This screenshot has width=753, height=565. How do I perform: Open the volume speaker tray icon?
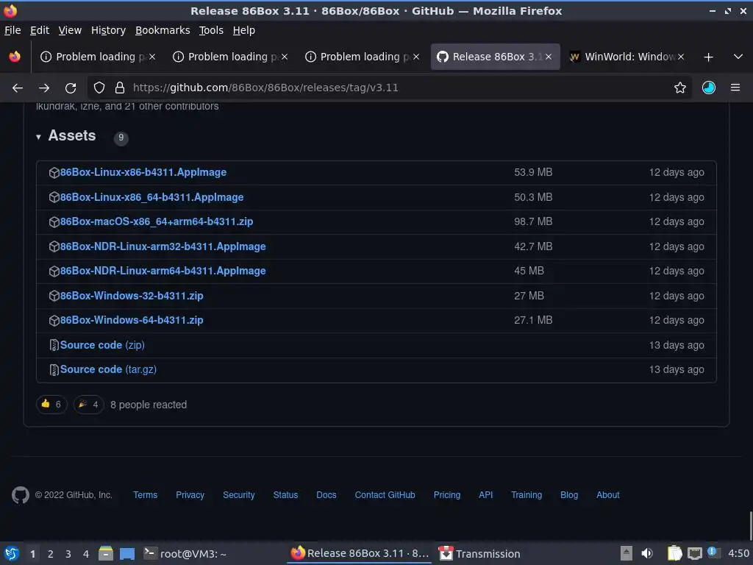(x=647, y=553)
